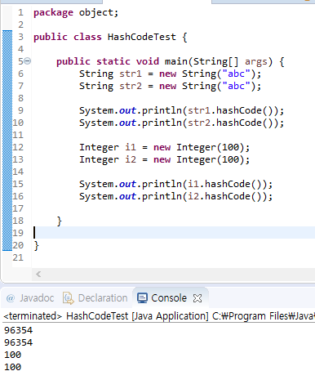The image size is (315, 371).
Task: Click str1.hashCode() call on line 9
Action: pos(233,110)
